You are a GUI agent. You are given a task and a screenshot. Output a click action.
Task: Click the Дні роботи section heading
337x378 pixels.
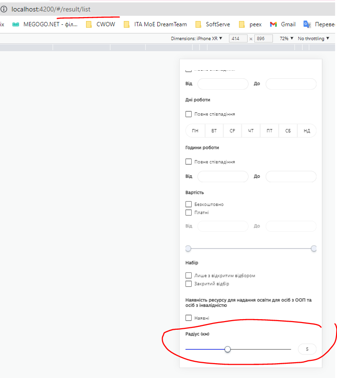click(x=198, y=100)
